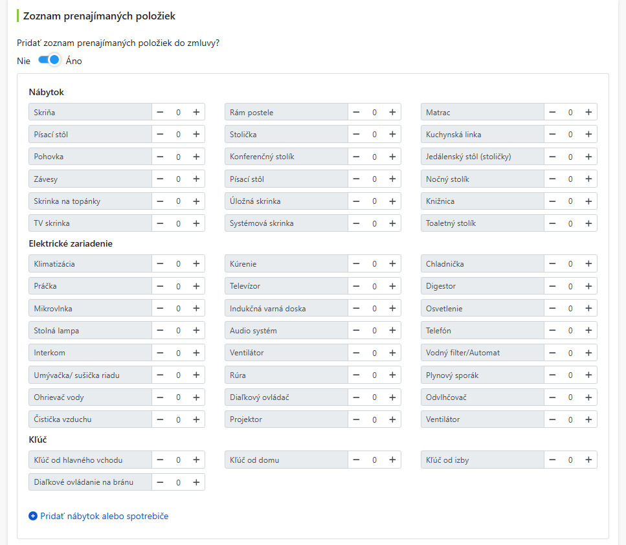Click minus beside Diaľkové ovládanie na bránu
Viewport: 626px width, 545px height.
click(160, 482)
